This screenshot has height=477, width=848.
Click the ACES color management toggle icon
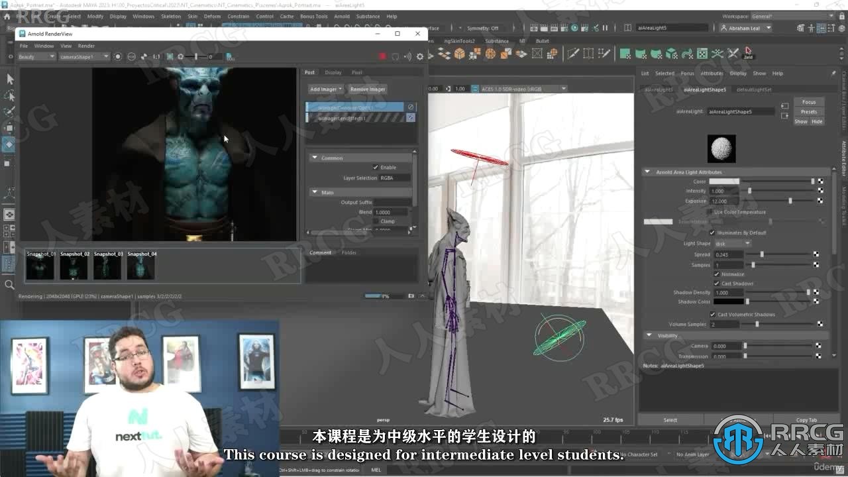tap(476, 89)
